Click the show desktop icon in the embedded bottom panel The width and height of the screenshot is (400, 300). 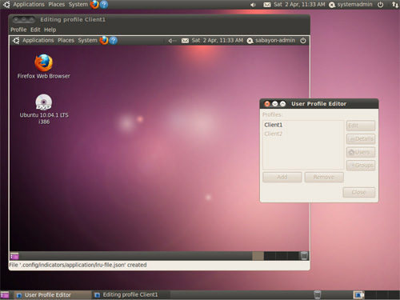pyautogui.click(x=14, y=256)
